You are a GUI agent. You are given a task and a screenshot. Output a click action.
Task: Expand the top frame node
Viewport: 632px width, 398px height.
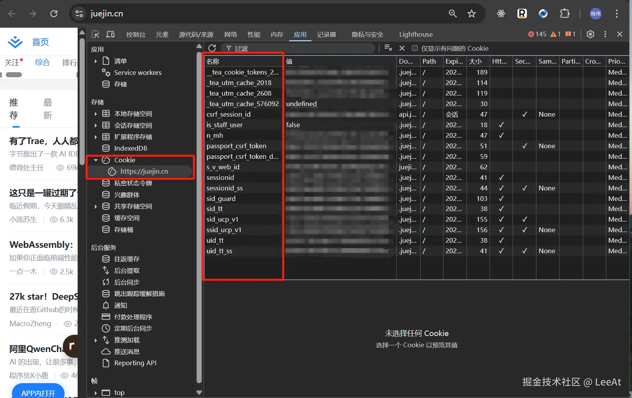pos(96,393)
